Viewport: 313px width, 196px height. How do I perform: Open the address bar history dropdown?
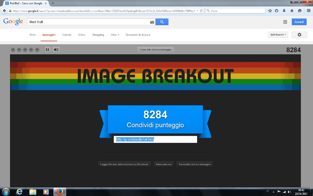197,11
